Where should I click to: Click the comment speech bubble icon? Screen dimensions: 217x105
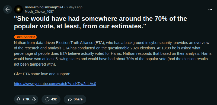[47, 99]
